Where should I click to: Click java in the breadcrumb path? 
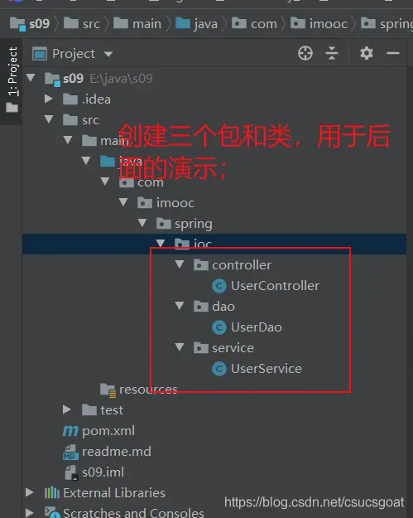coord(196,24)
